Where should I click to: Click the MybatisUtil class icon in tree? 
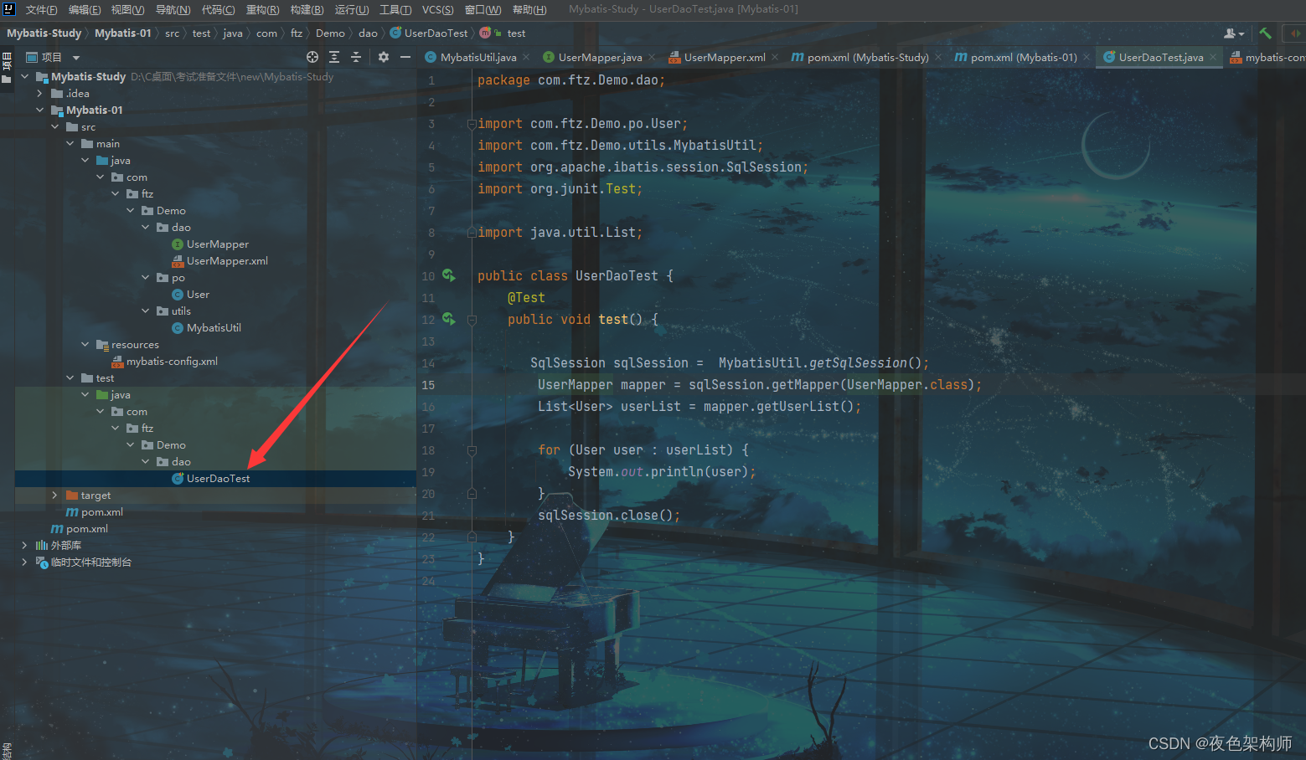click(178, 328)
